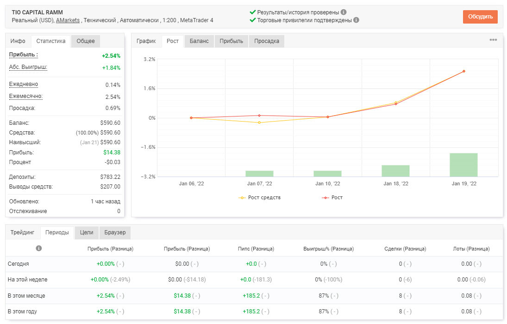Click the info icon in Периоды table header

point(39,248)
